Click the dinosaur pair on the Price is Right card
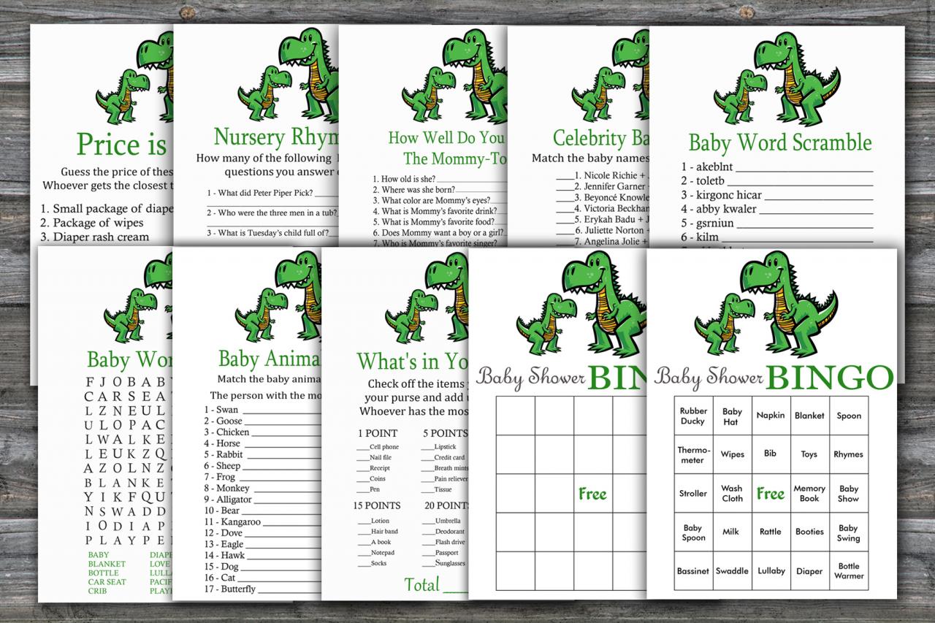The height and width of the screenshot is (623, 935). 135,82
